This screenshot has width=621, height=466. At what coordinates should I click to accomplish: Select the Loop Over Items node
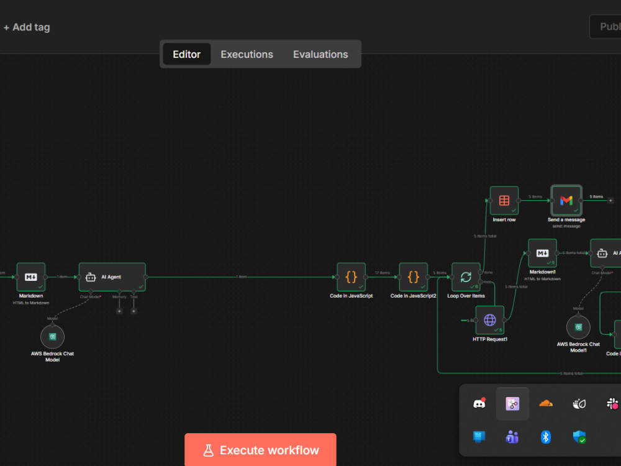(466, 277)
